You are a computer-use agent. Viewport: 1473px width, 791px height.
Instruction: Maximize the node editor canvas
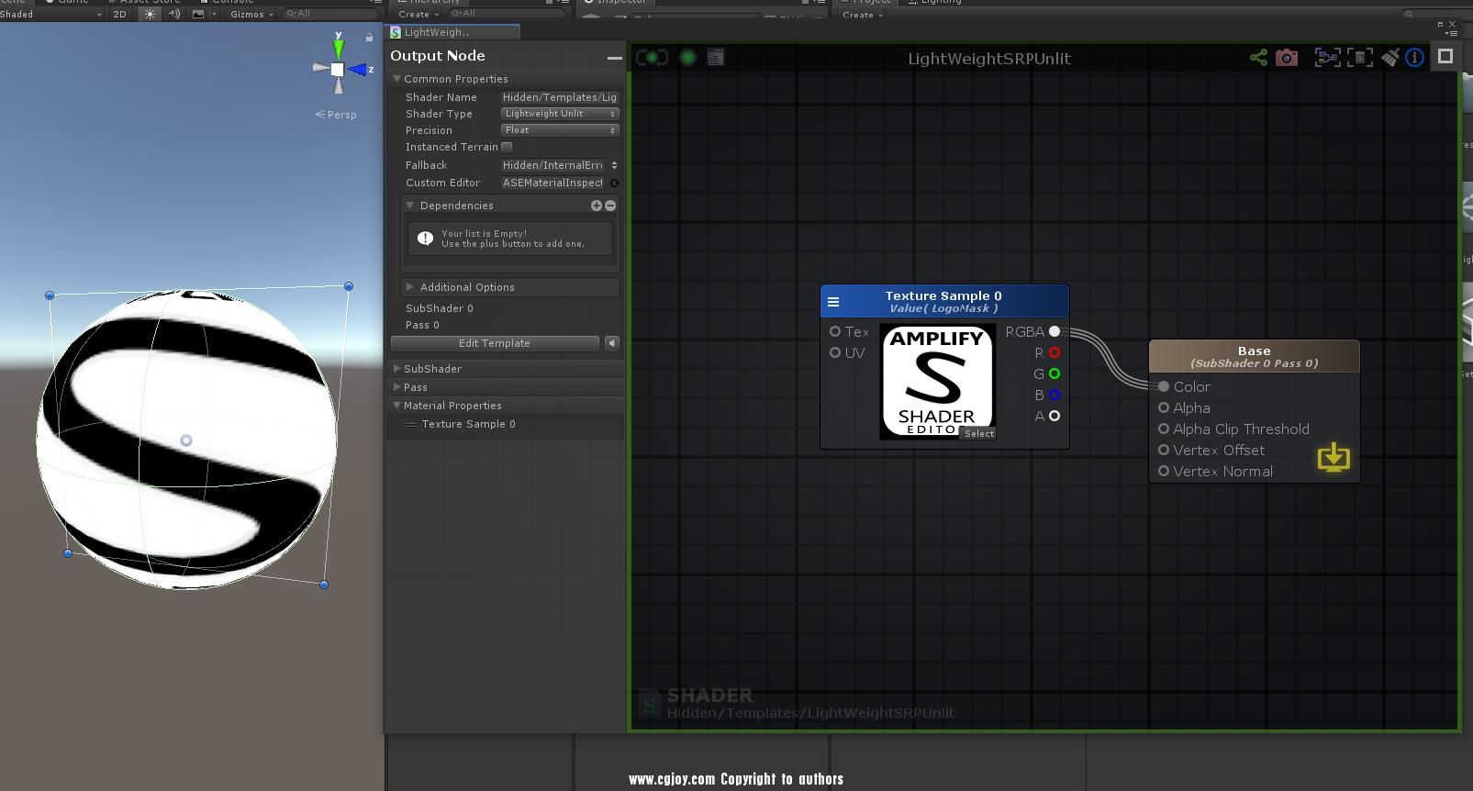pos(1445,57)
